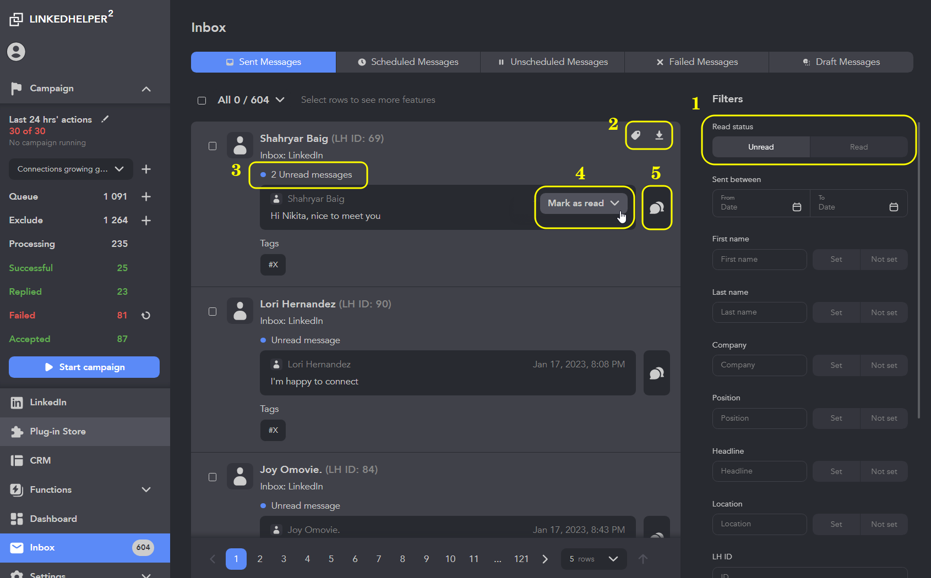The image size is (931, 578).
Task: Filter by Read status
Action: [x=859, y=147]
